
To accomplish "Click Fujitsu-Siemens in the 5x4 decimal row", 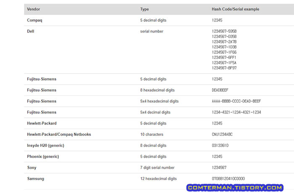I will [42, 112].
